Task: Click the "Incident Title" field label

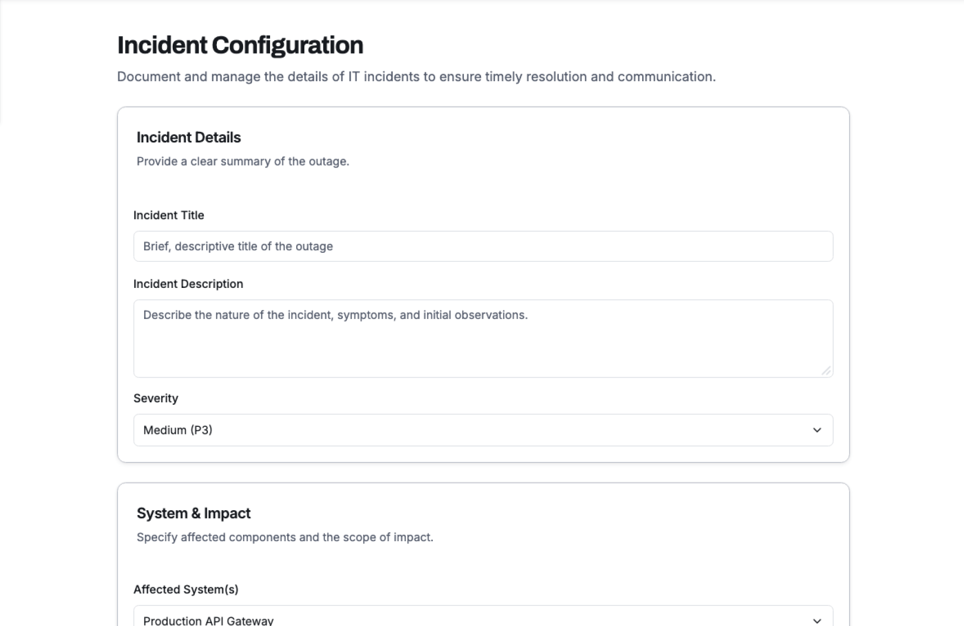Action: (x=169, y=215)
